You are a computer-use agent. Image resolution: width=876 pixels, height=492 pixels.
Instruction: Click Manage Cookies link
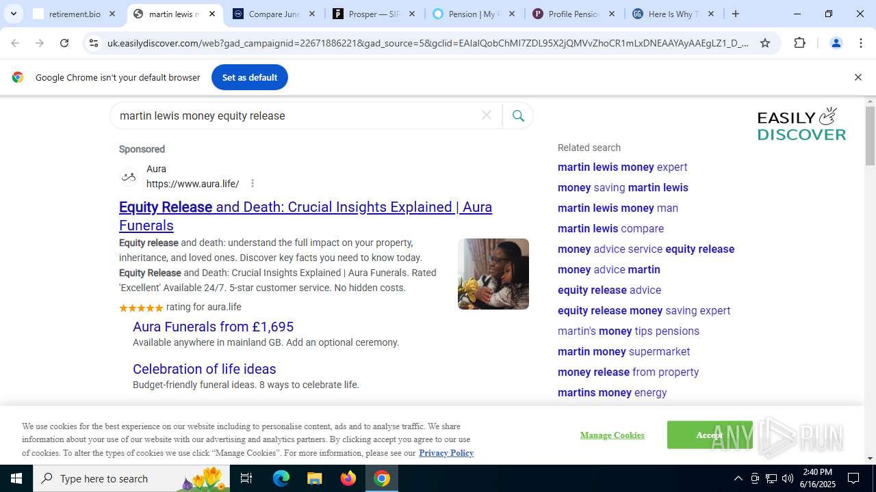[x=612, y=435]
